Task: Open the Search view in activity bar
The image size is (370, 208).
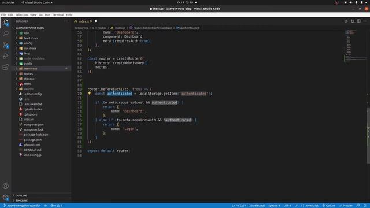Action: (x=5, y=34)
